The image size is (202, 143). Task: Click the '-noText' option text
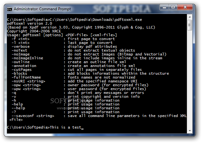coord(20,50)
